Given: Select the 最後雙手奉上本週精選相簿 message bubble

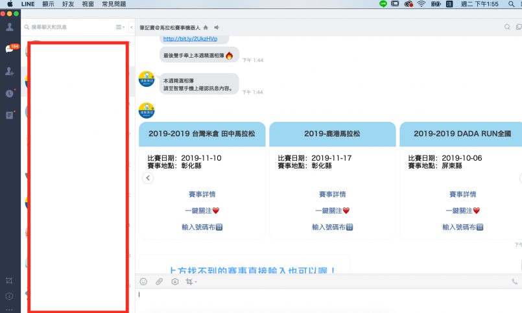Looking at the screenshot, I should click(x=199, y=55).
